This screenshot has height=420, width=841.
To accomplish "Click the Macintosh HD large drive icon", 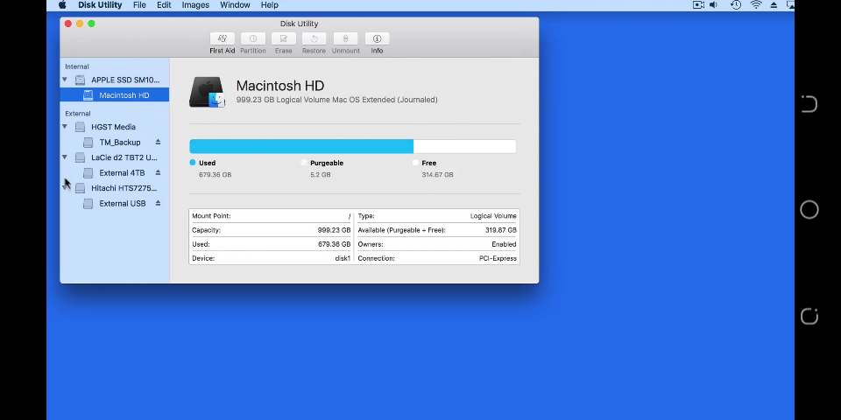I will point(207,92).
